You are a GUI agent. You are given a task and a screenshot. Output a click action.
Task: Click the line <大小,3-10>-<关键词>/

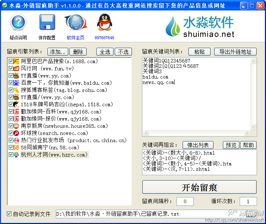(x=172, y=158)
